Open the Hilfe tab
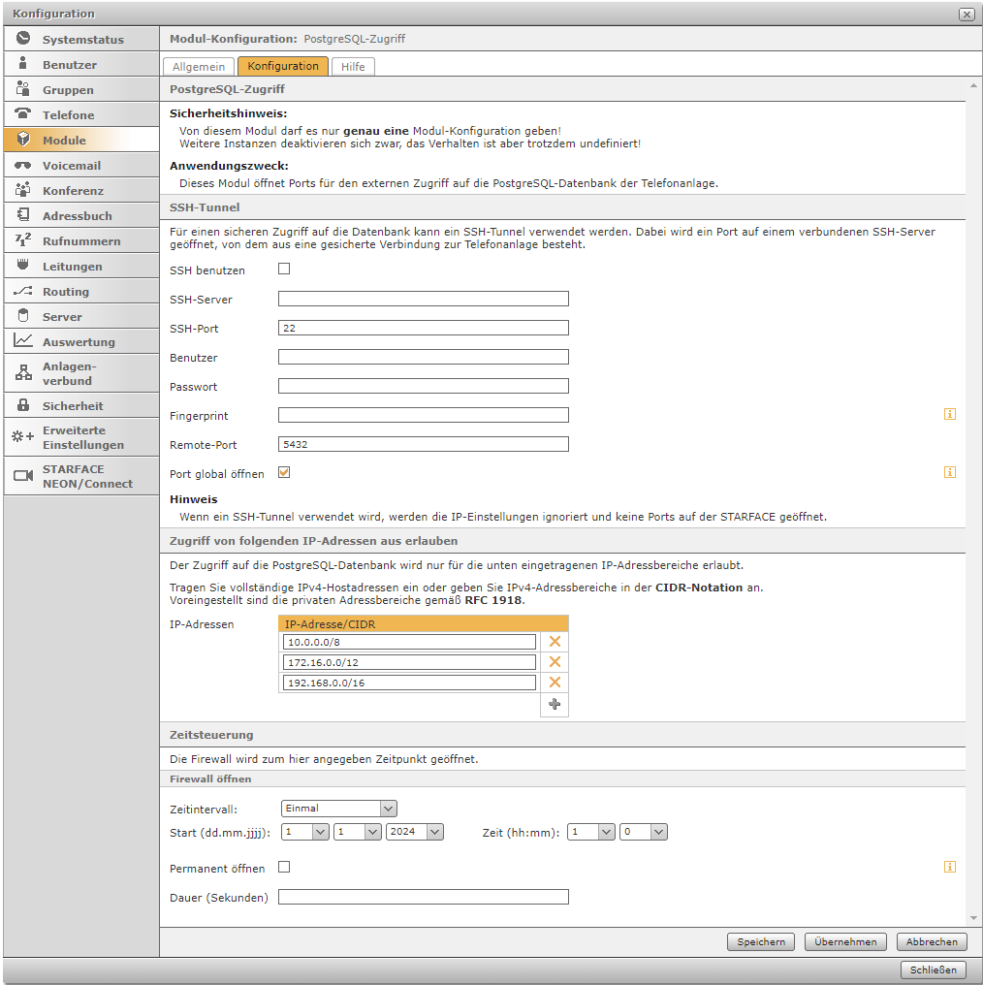Image resolution: width=983 pixels, height=985 pixels. coord(353,67)
